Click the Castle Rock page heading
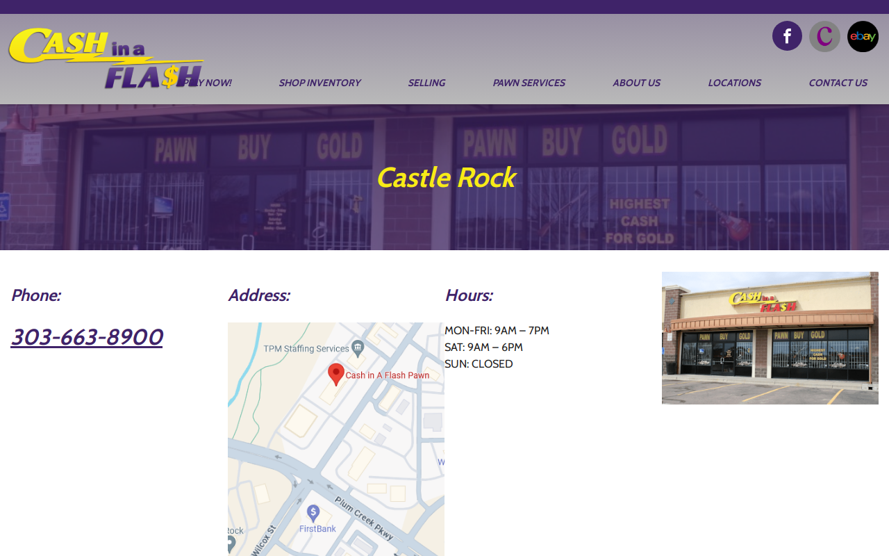The width and height of the screenshot is (889, 556). [445, 178]
